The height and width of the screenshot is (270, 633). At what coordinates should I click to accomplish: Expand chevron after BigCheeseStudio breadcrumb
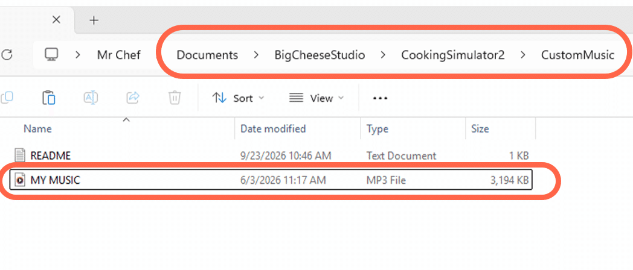click(383, 55)
